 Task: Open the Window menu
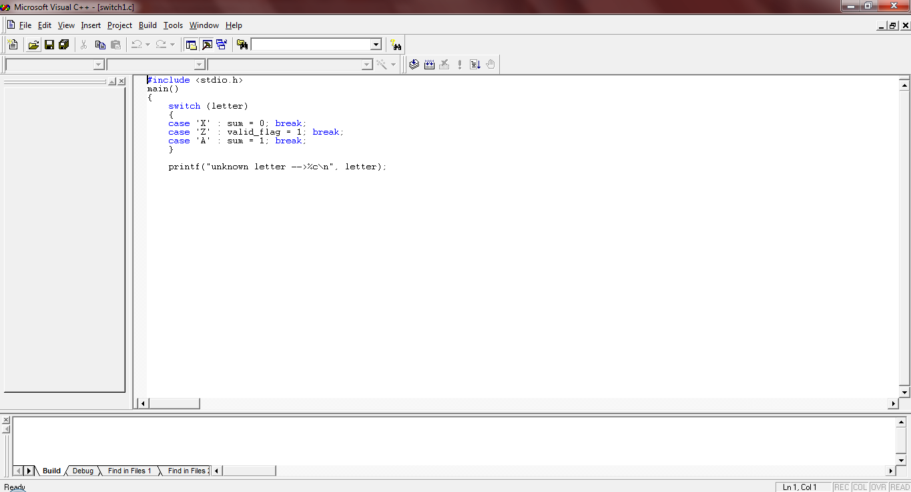coord(204,25)
